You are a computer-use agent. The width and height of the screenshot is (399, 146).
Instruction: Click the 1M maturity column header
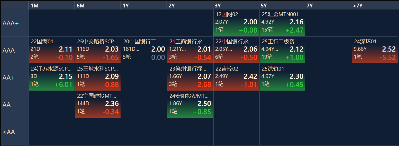[51, 5]
